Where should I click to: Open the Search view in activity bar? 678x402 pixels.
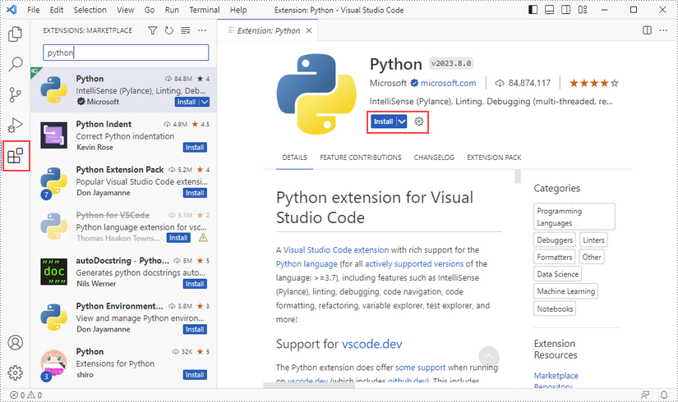pos(15,64)
